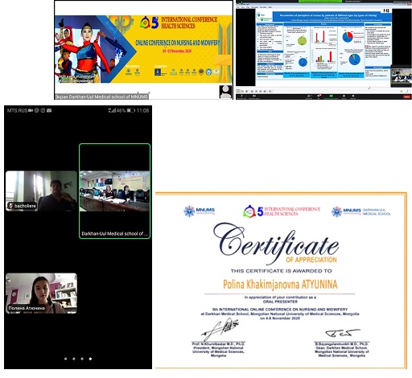Open the Chat icon with red badge
This screenshot has height=378, width=412.
pos(319,96)
